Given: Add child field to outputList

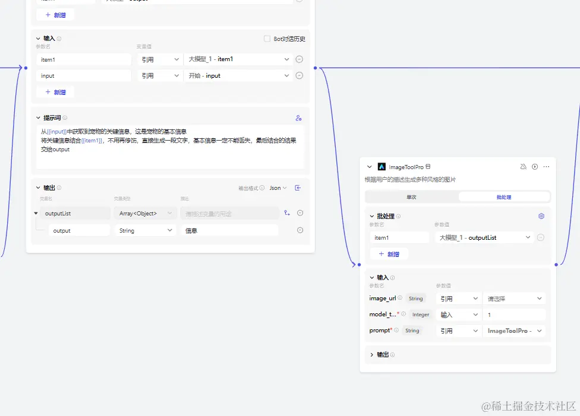Looking at the screenshot, I should [286, 213].
